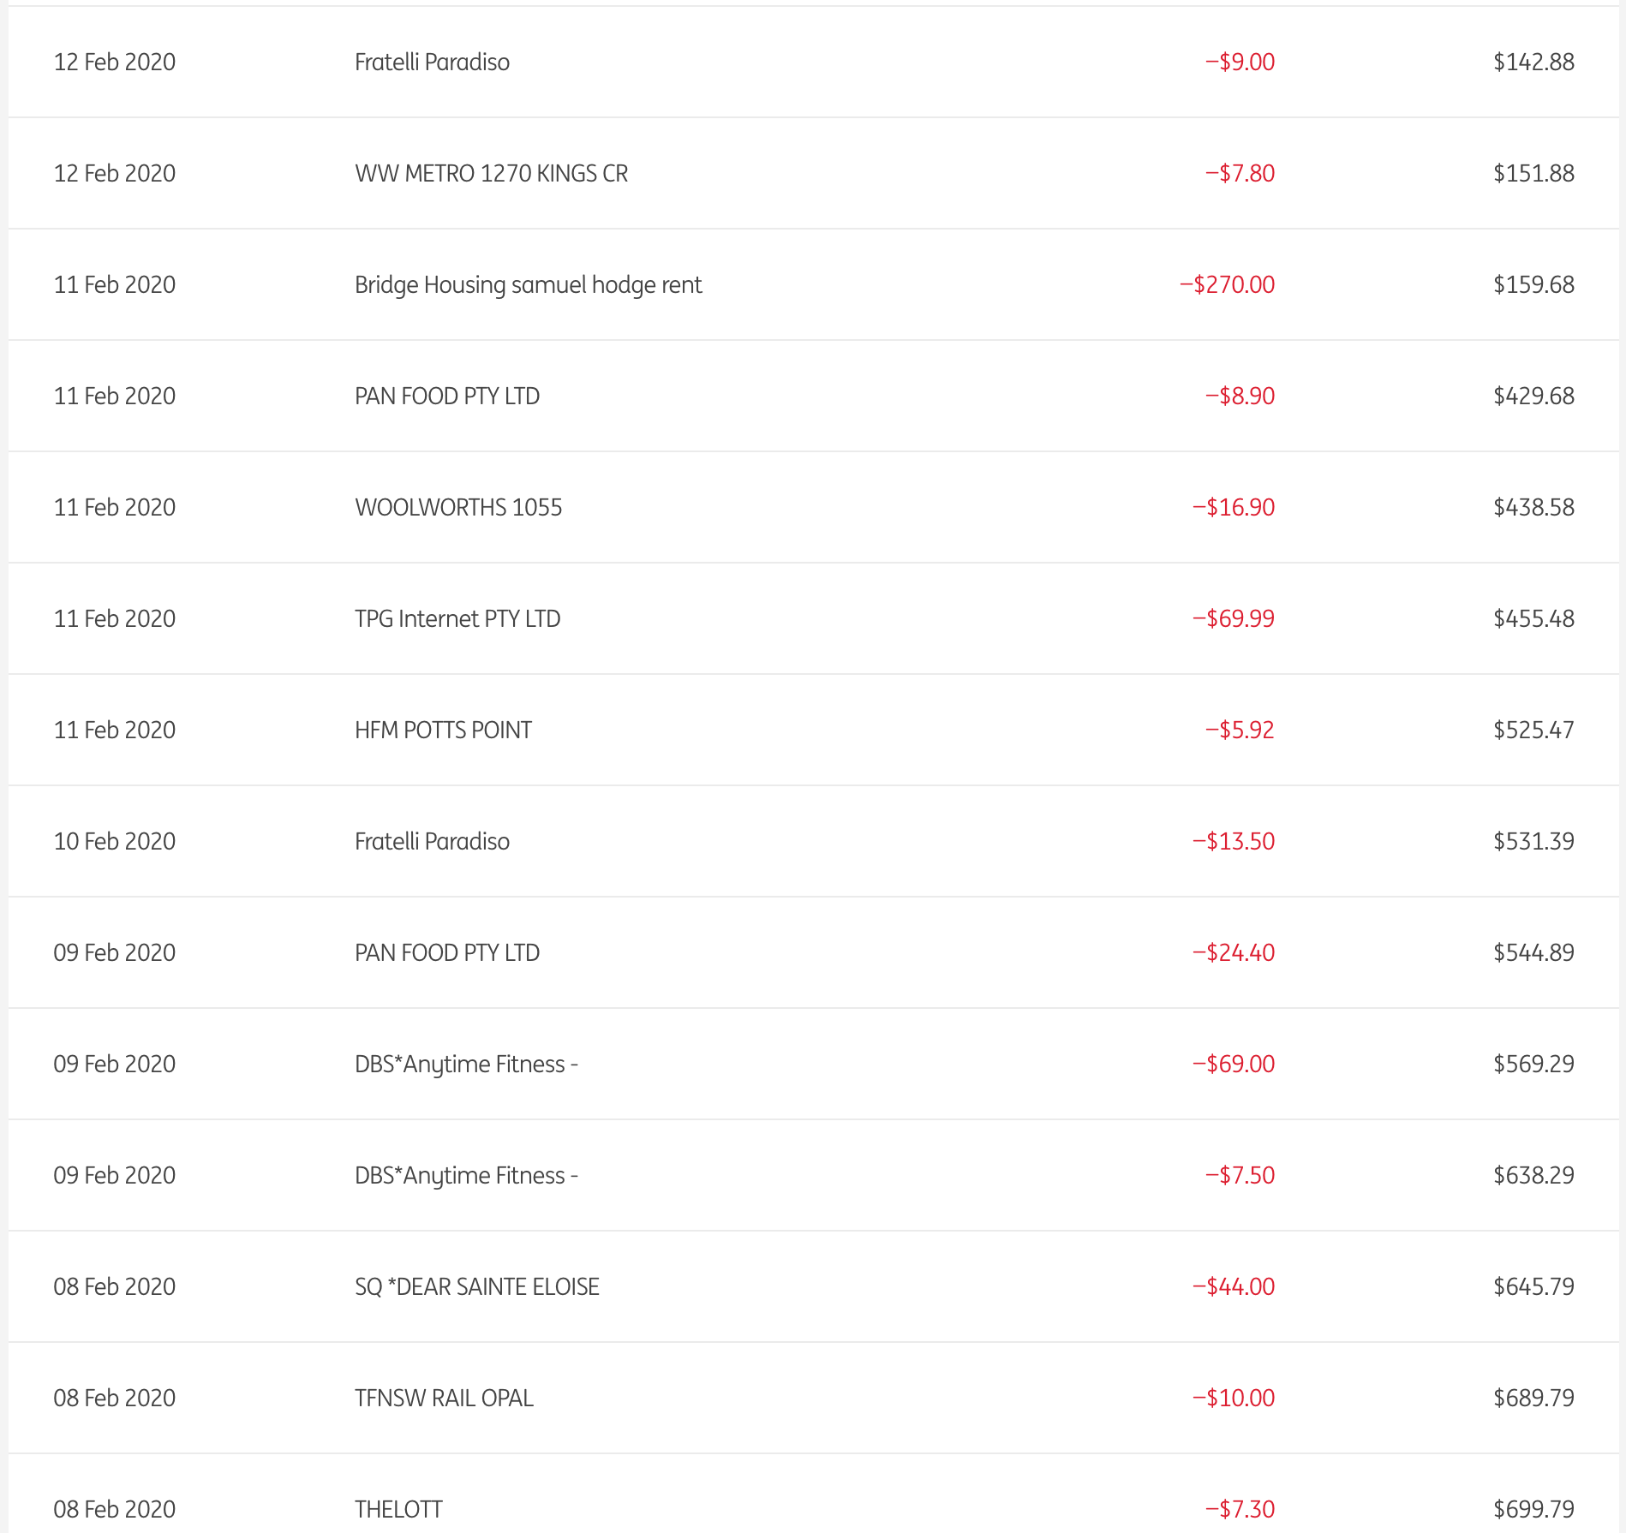Click the −$69.99 TPG Internet amount
The height and width of the screenshot is (1533, 1626).
(x=1233, y=618)
